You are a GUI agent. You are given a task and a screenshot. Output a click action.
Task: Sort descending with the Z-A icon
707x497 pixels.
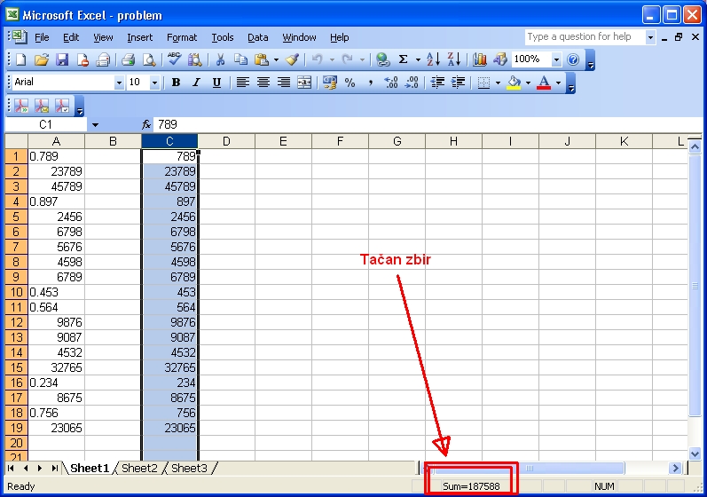tap(454, 59)
